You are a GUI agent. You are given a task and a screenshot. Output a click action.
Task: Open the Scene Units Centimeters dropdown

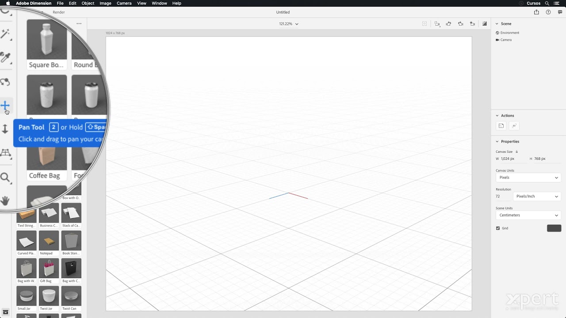(x=528, y=215)
